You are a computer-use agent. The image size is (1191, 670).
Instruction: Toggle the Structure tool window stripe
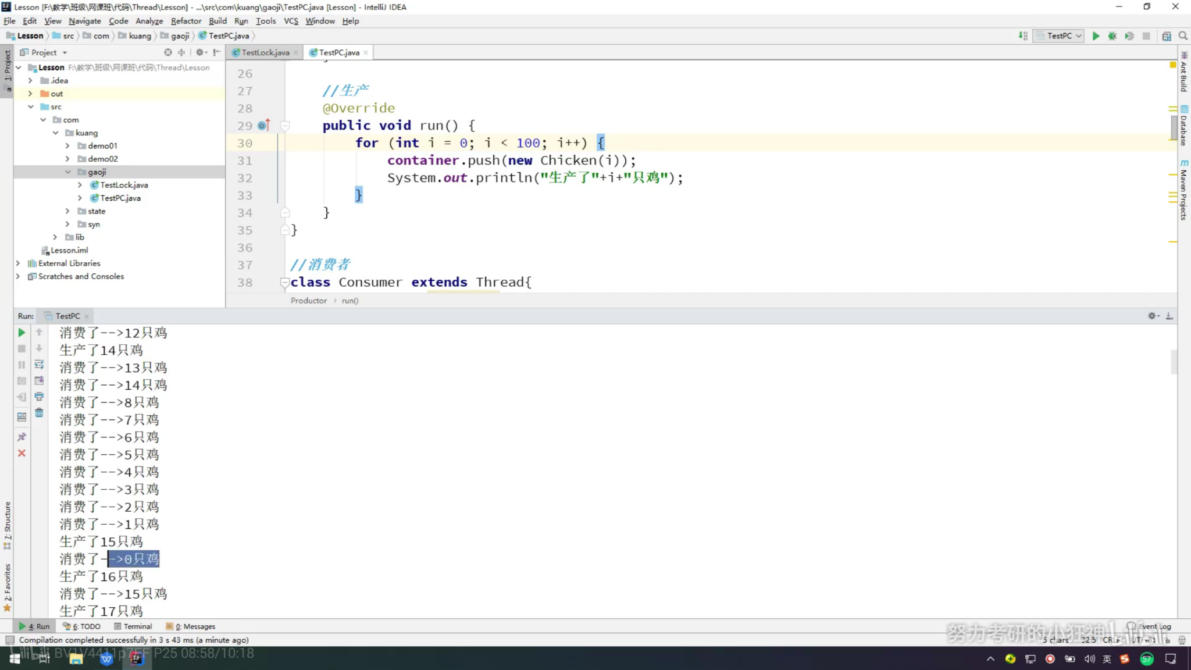[x=7, y=526]
